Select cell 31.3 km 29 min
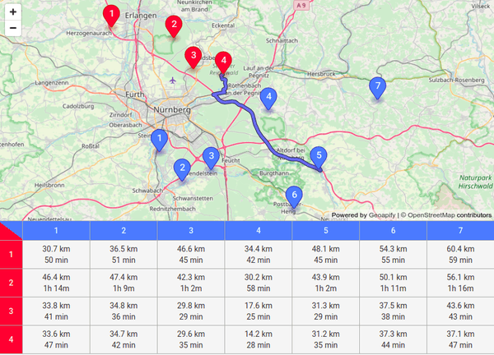The width and height of the screenshot is (494, 355). click(x=326, y=311)
